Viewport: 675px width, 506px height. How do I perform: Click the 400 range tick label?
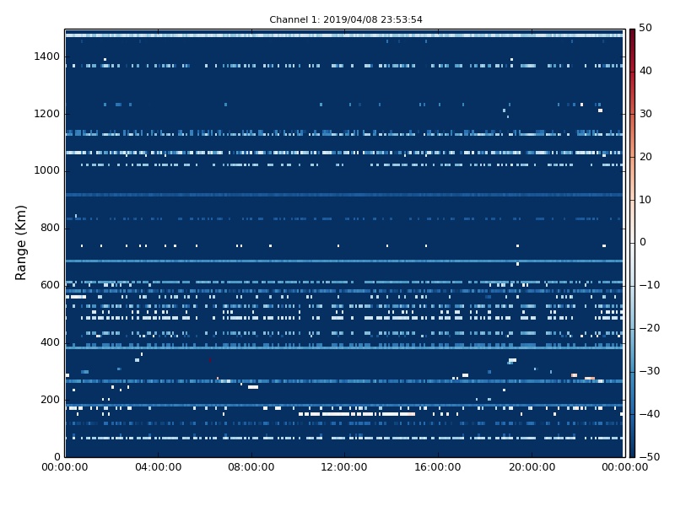(50, 342)
